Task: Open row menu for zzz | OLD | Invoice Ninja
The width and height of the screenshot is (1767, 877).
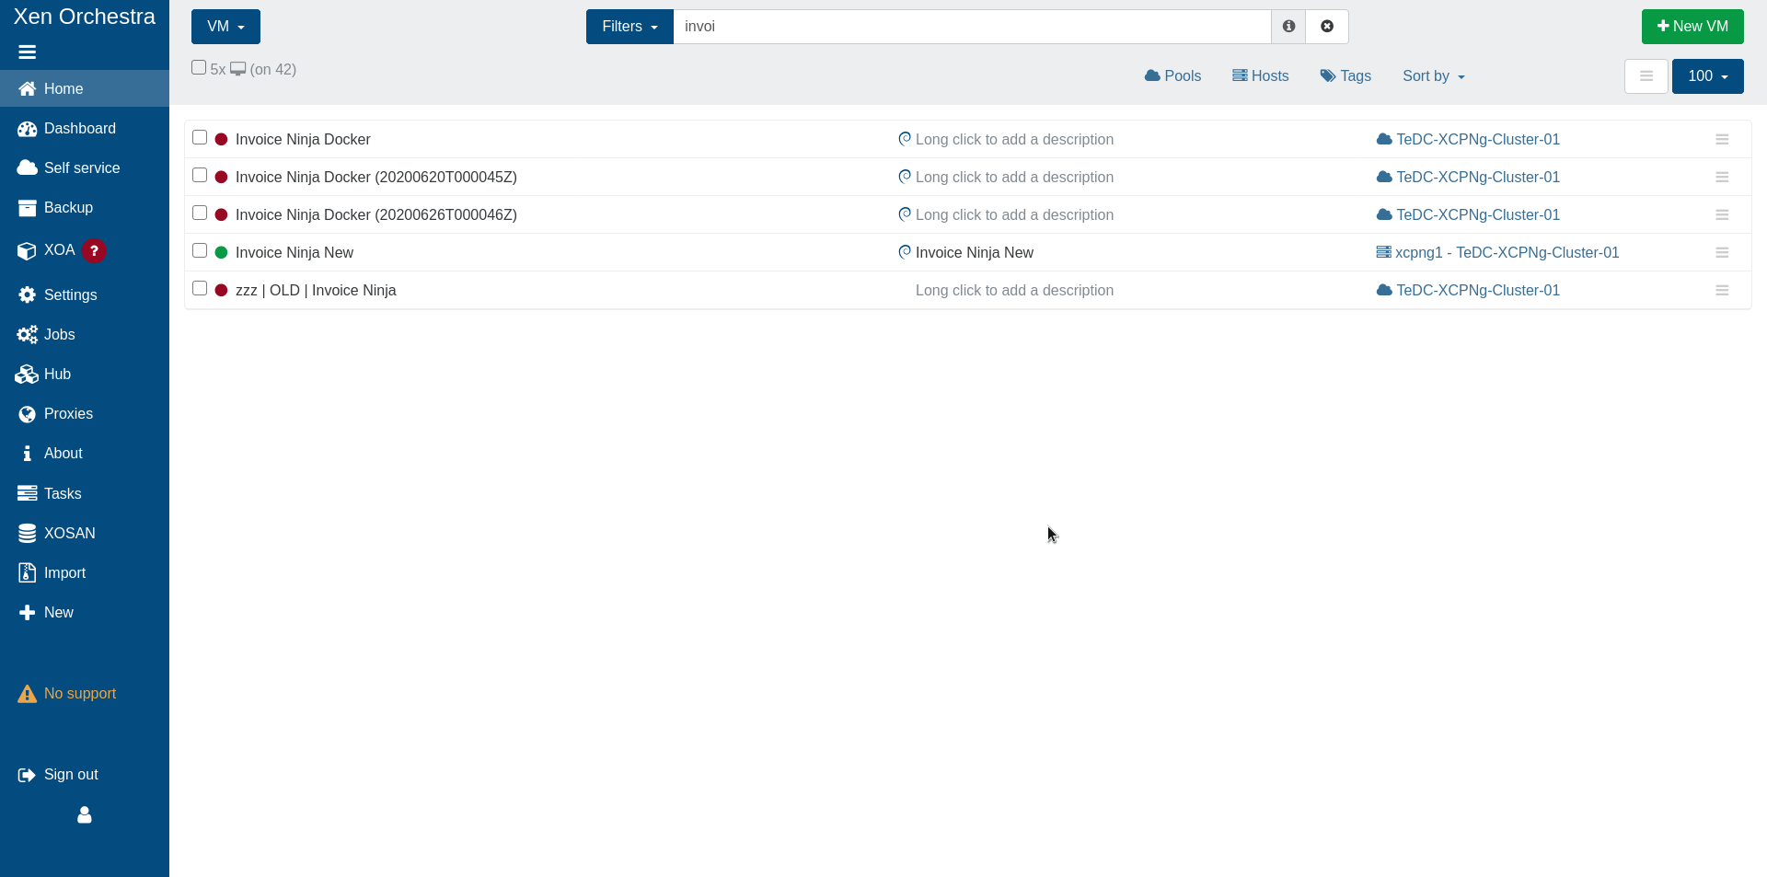Action: point(1722,291)
